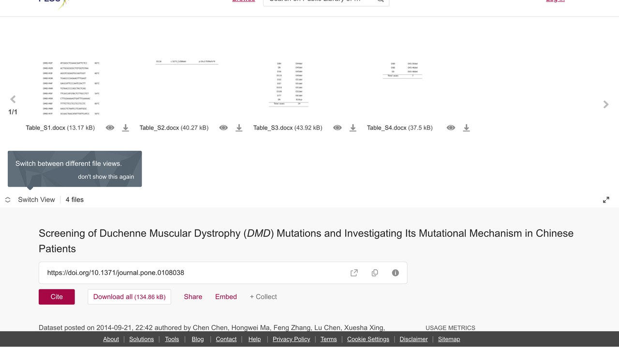Open the Blog footer link
Viewport: 619px width, 348px height.
click(x=198, y=339)
